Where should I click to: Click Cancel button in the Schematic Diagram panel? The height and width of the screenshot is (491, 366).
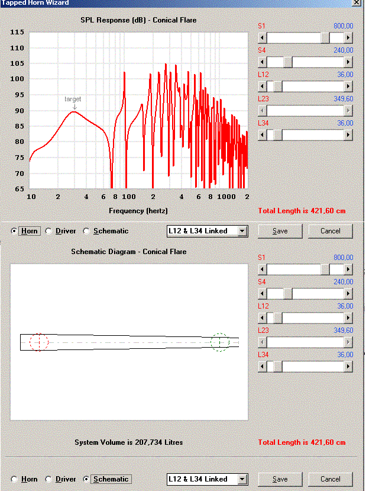click(x=331, y=479)
